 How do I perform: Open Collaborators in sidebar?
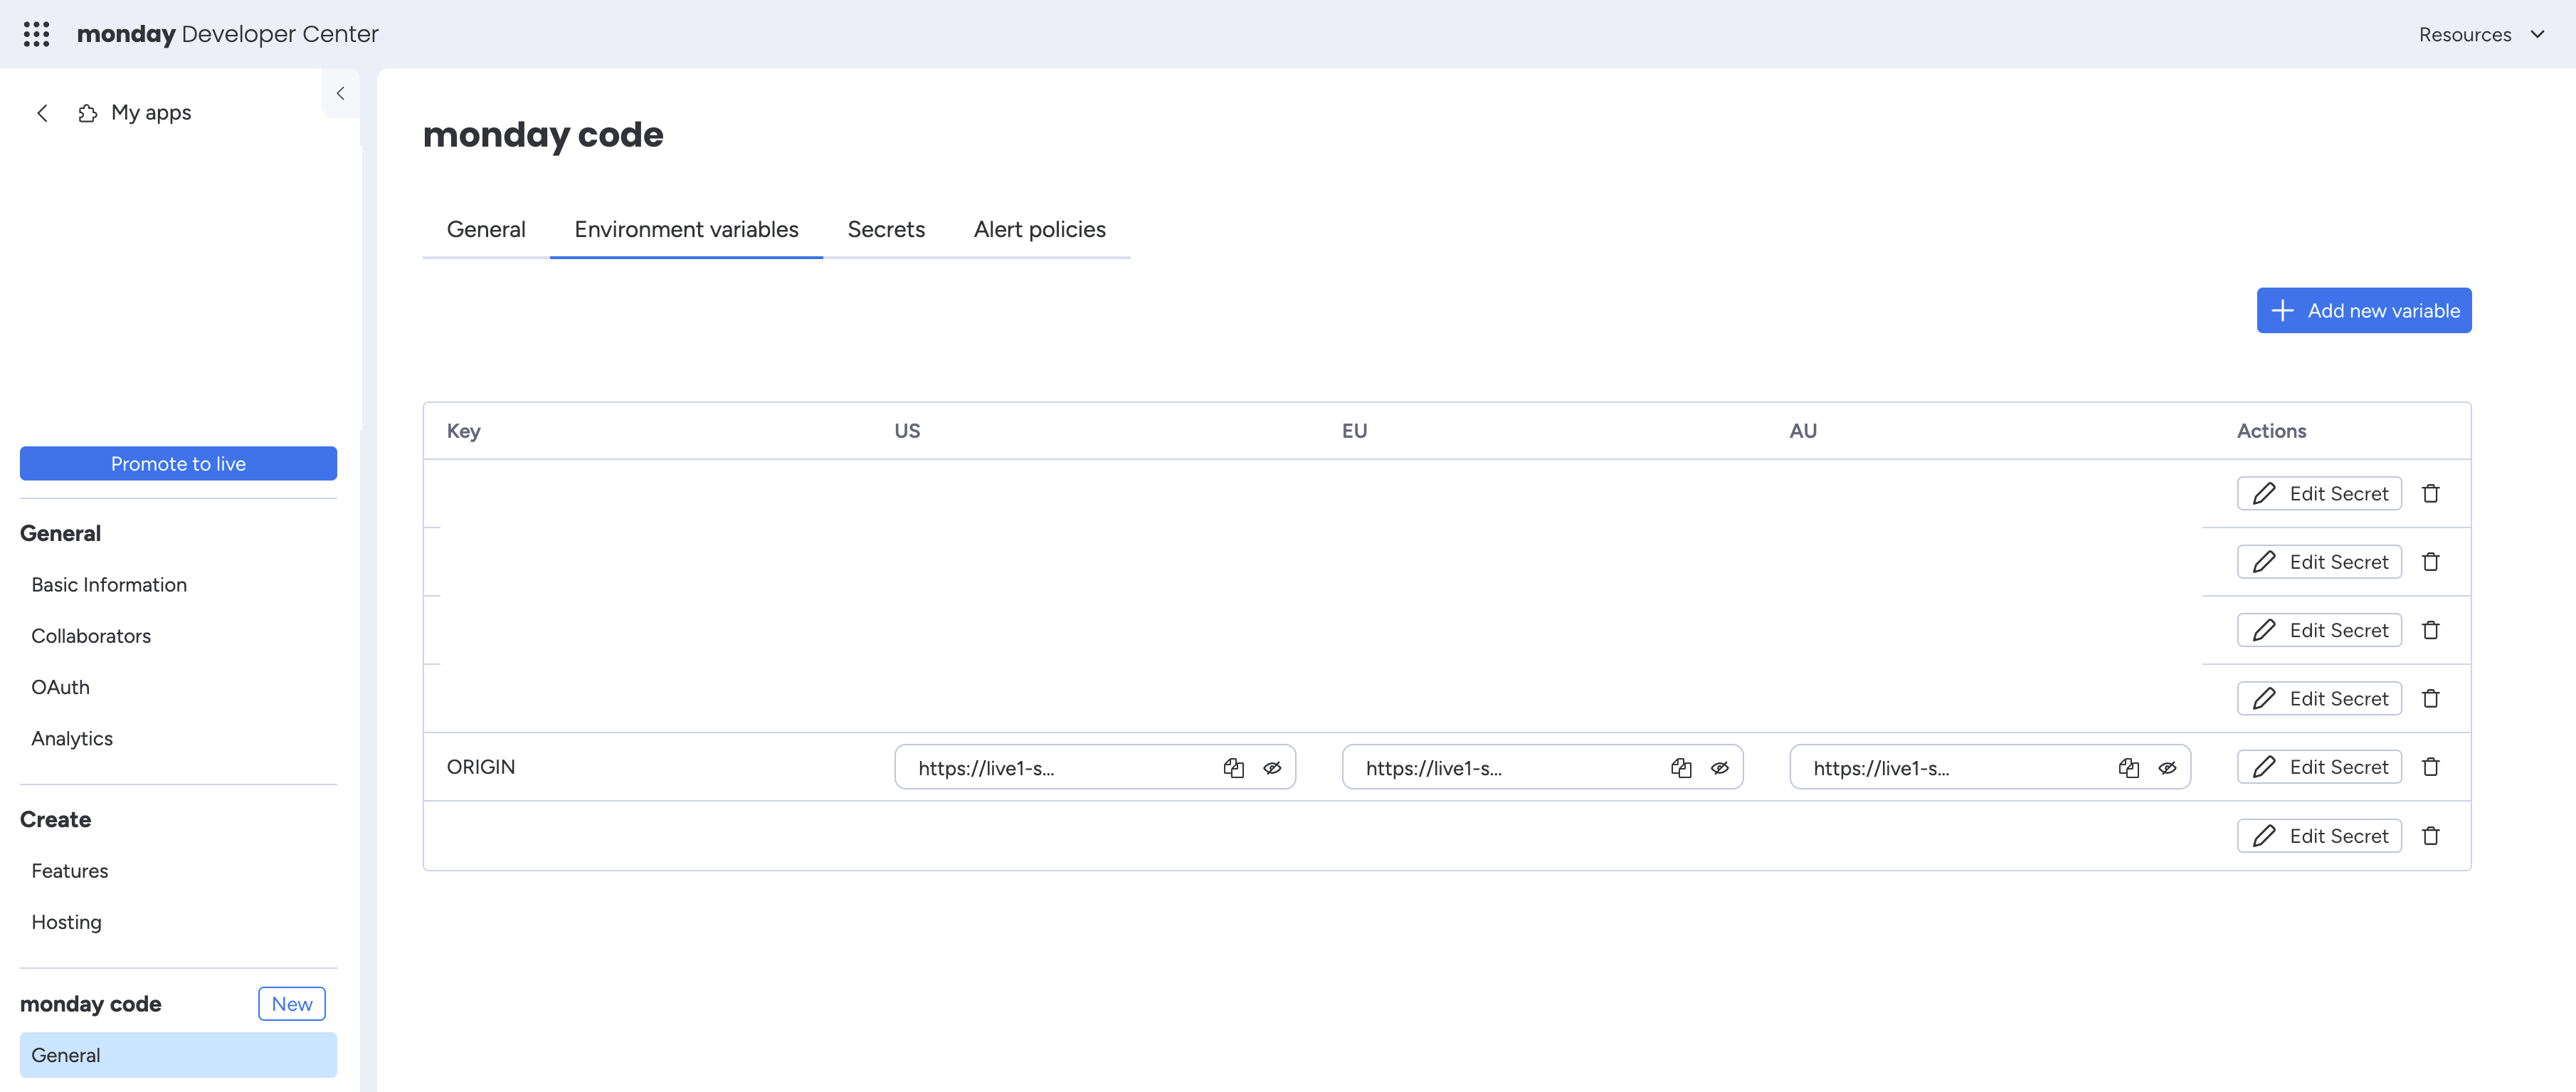(x=91, y=636)
